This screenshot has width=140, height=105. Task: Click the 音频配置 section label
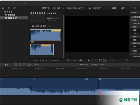coord(136,56)
